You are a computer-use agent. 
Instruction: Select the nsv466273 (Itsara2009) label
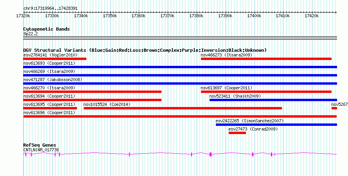tap(227, 55)
